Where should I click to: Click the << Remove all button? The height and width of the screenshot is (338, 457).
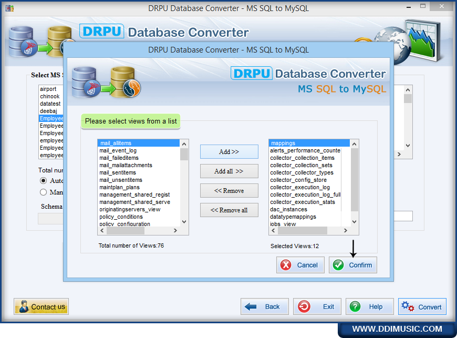(x=229, y=210)
